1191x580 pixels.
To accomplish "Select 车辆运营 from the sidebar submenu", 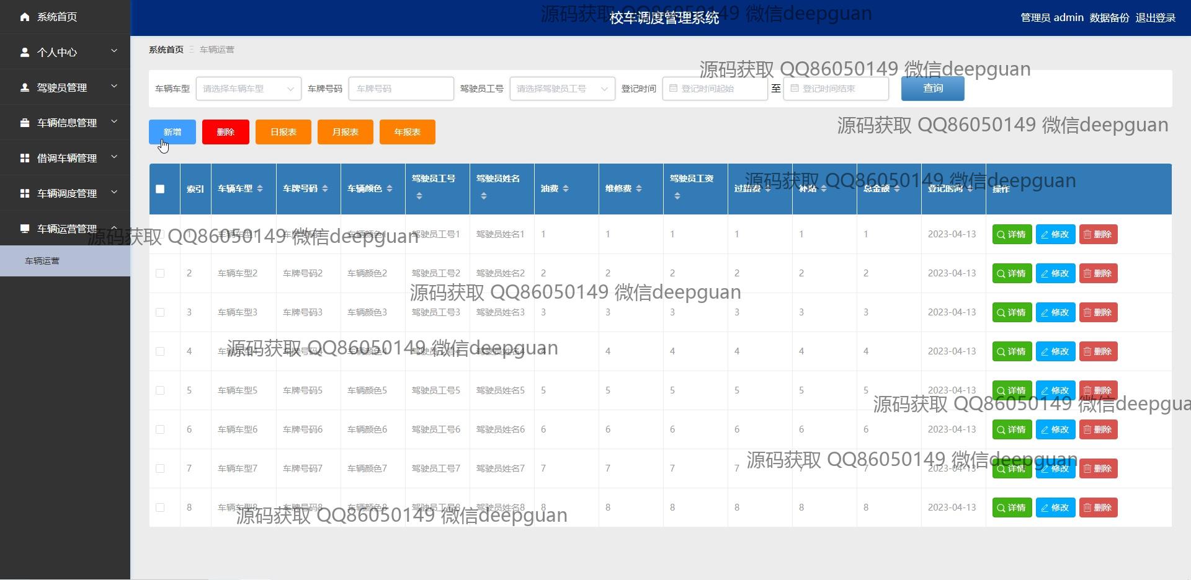I will coord(41,261).
